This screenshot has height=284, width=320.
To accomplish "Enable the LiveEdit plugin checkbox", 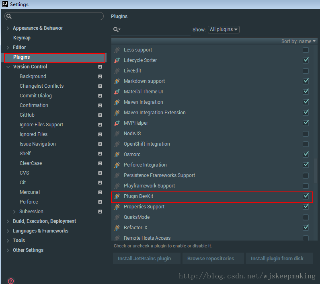I will [306, 71].
